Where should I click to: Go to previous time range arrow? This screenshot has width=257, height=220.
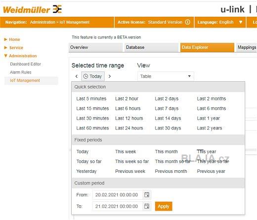tap(77, 76)
